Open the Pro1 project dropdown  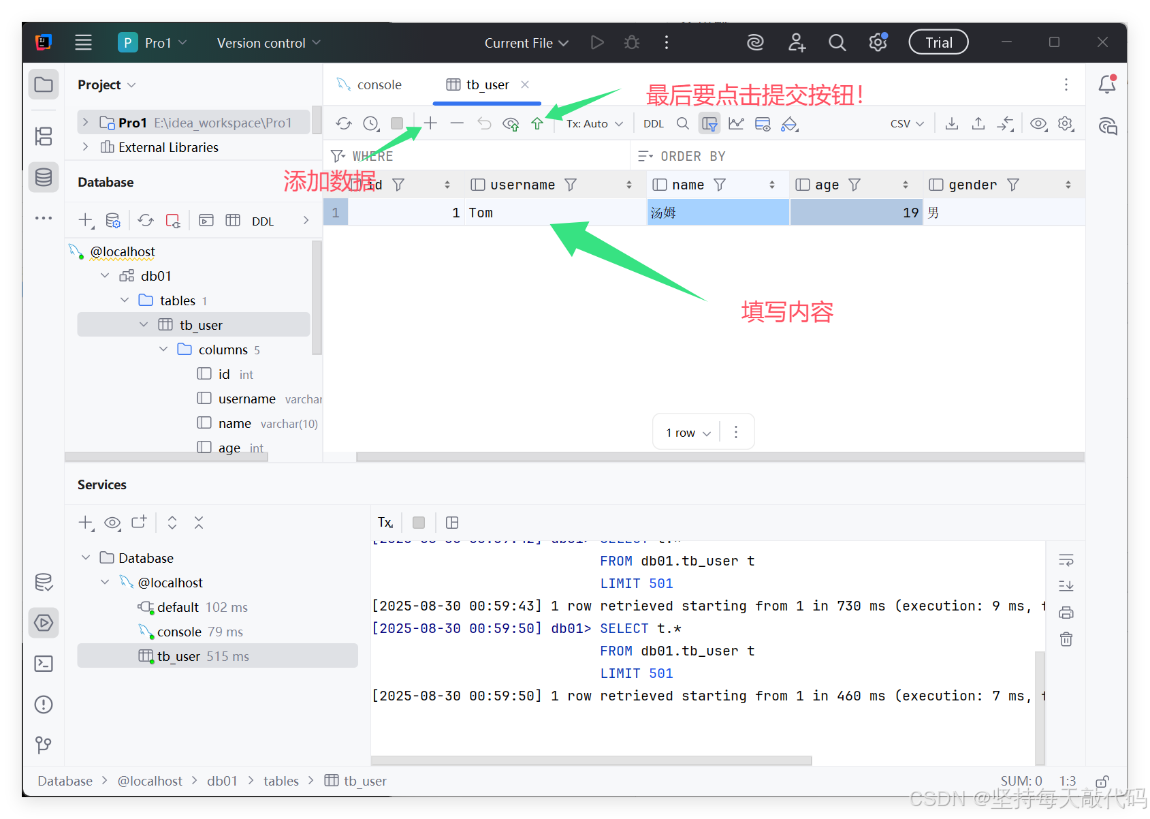[x=153, y=42]
